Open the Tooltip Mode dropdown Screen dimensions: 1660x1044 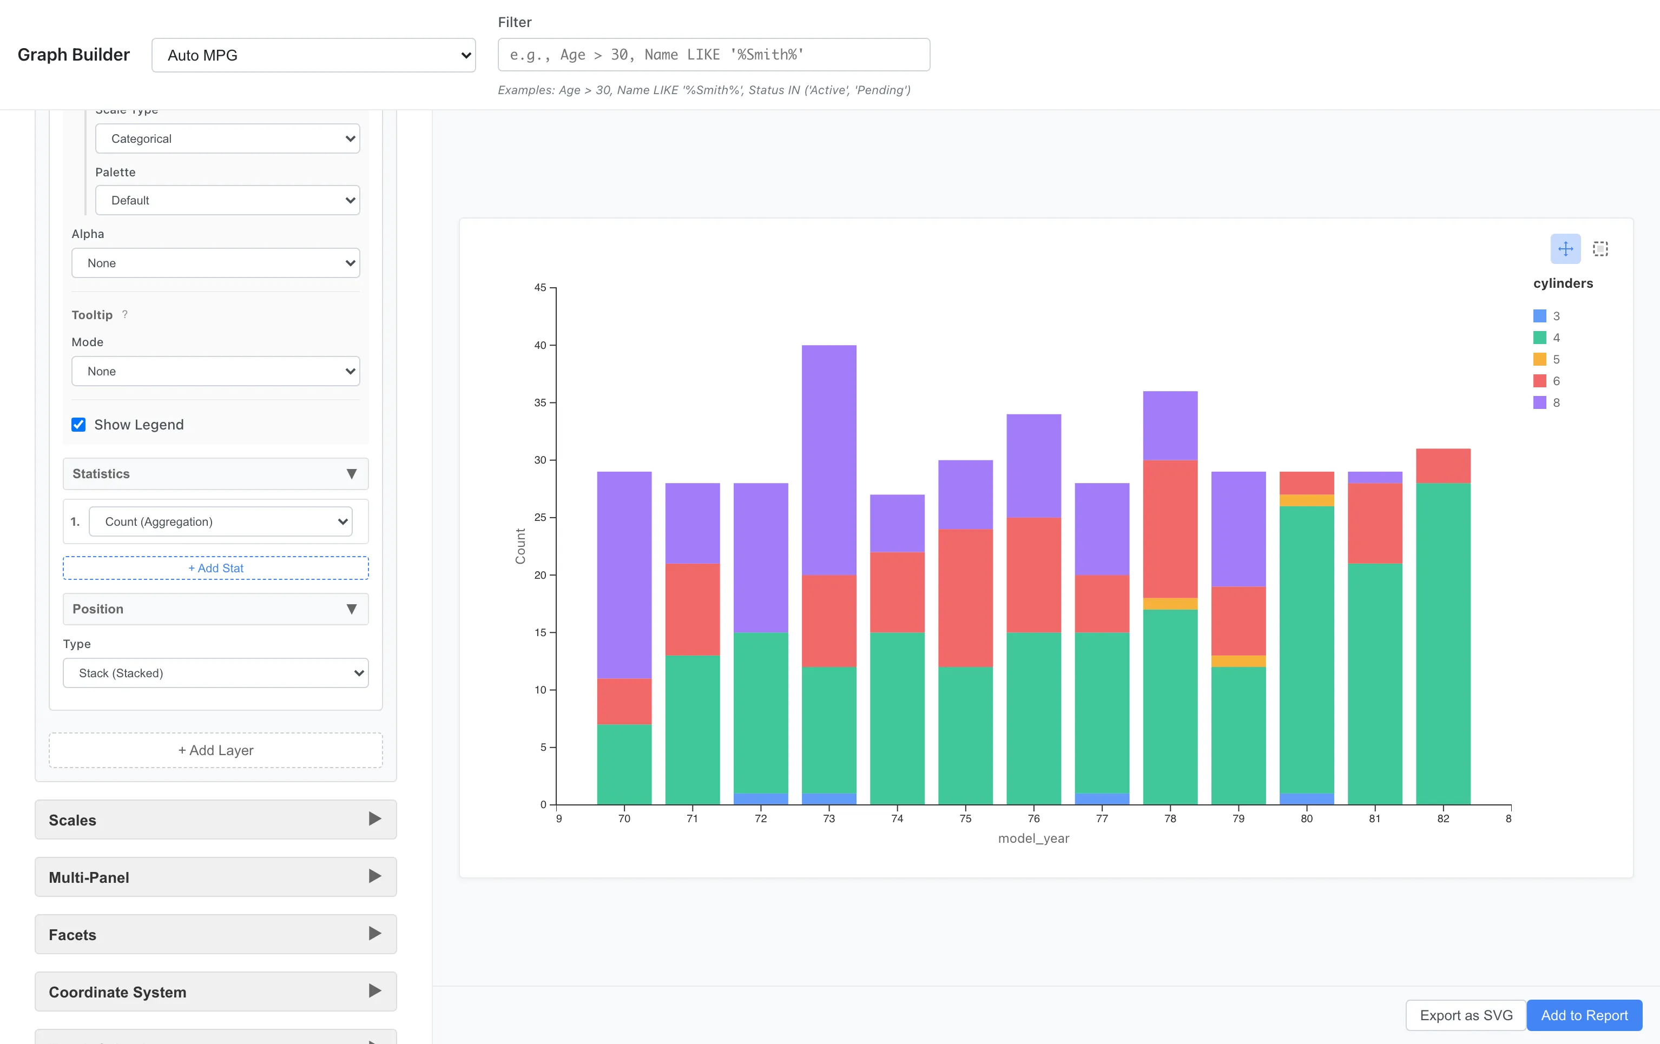point(216,371)
